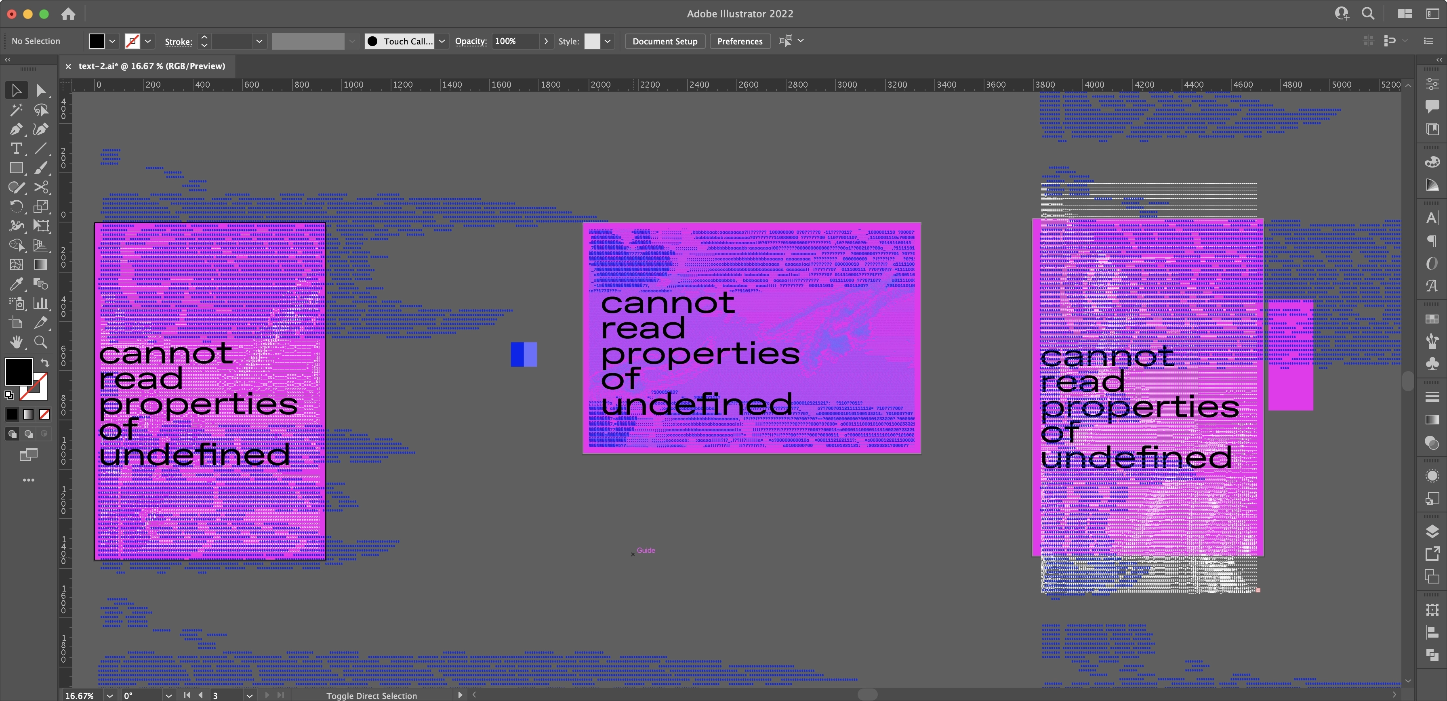1447x701 pixels.
Task: Open the graphic Style dropdown
Action: pos(607,41)
